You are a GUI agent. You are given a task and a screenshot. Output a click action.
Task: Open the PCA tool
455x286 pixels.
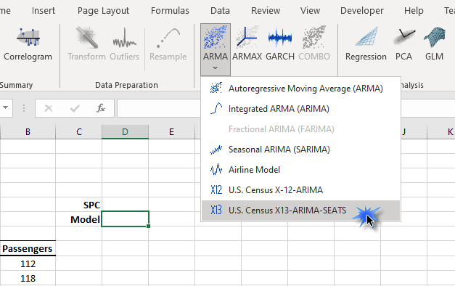pos(403,44)
